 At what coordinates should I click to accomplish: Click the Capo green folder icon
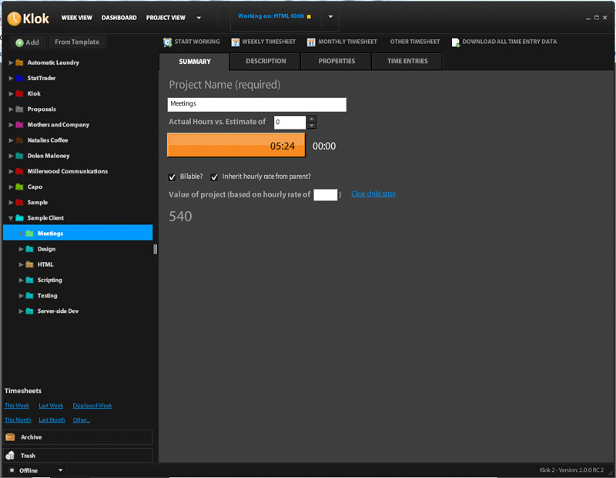click(x=19, y=187)
